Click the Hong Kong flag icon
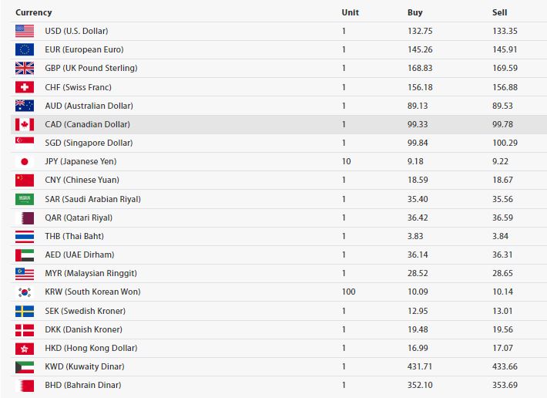 click(25, 348)
